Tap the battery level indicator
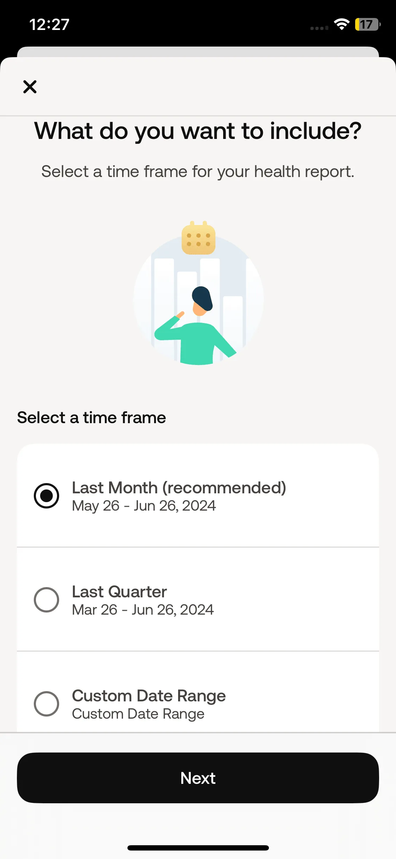396x859 pixels. 368,24
